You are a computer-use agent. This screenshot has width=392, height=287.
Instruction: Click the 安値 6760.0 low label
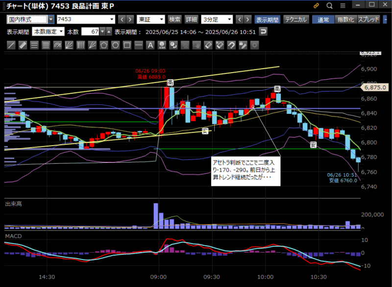343,181
